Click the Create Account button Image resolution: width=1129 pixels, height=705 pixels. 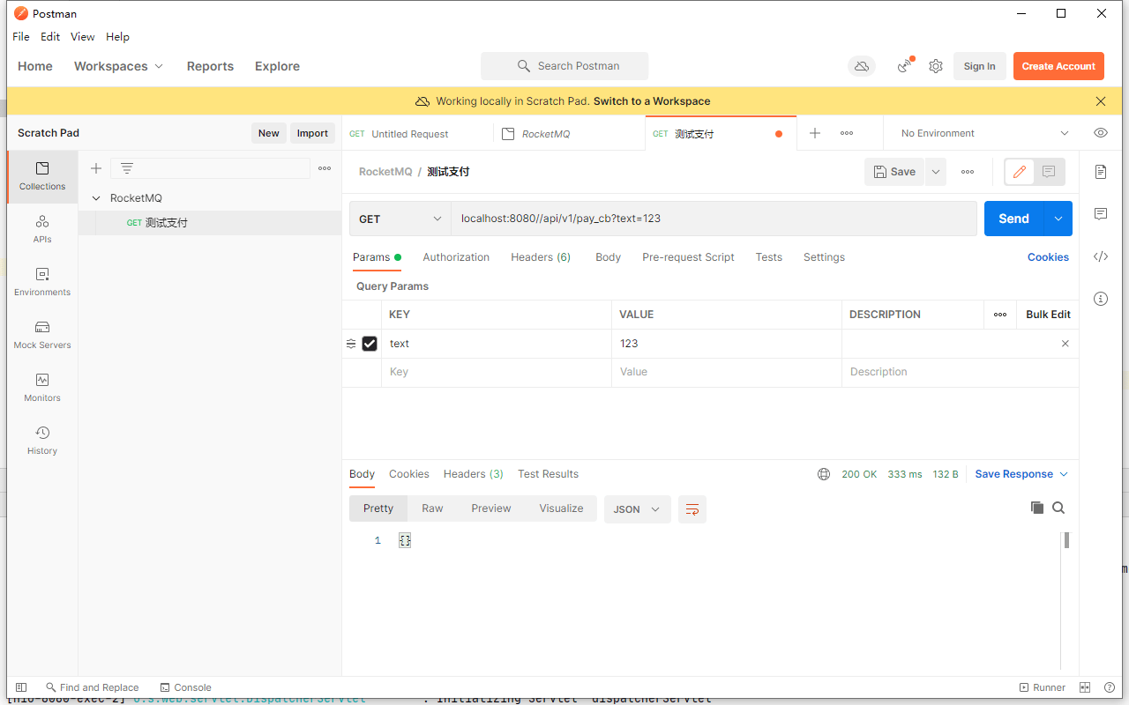click(1058, 66)
